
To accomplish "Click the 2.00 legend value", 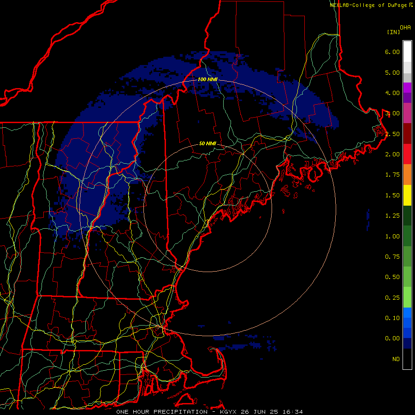I will 392,154.
